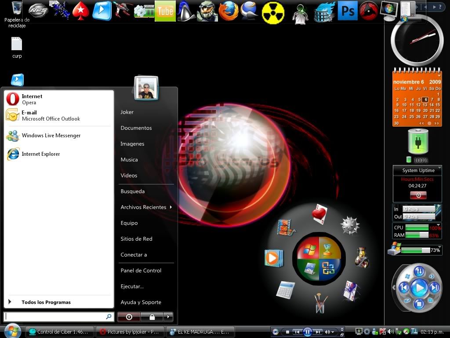Stop playback on the media gadget
Screen dimensions: 450x338
click(419, 304)
